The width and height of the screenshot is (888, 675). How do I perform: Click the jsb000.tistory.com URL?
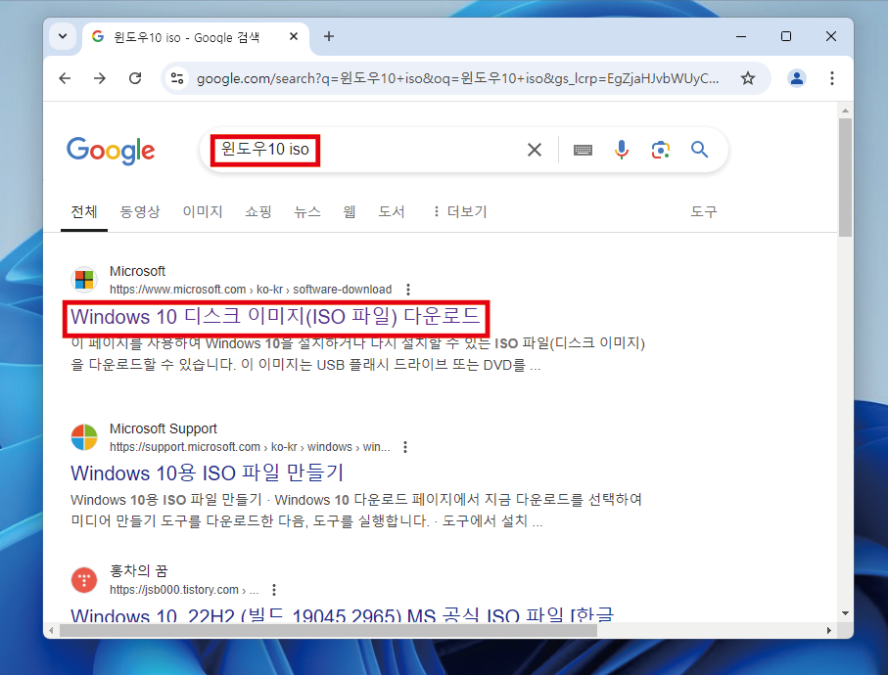coord(184,590)
